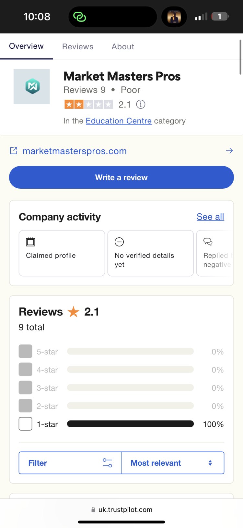Tap the uk.trustpilot.com address bar
Image resolution: width=243 pixels, height=528 pixels.
pos(121,509)
